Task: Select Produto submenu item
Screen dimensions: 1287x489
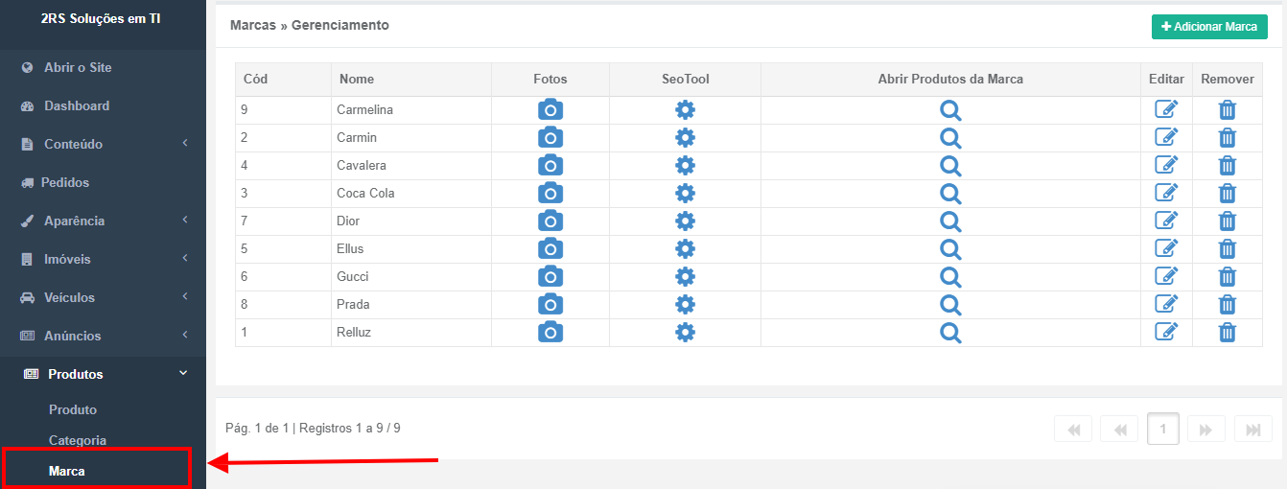Action: [x=73, y=409]
